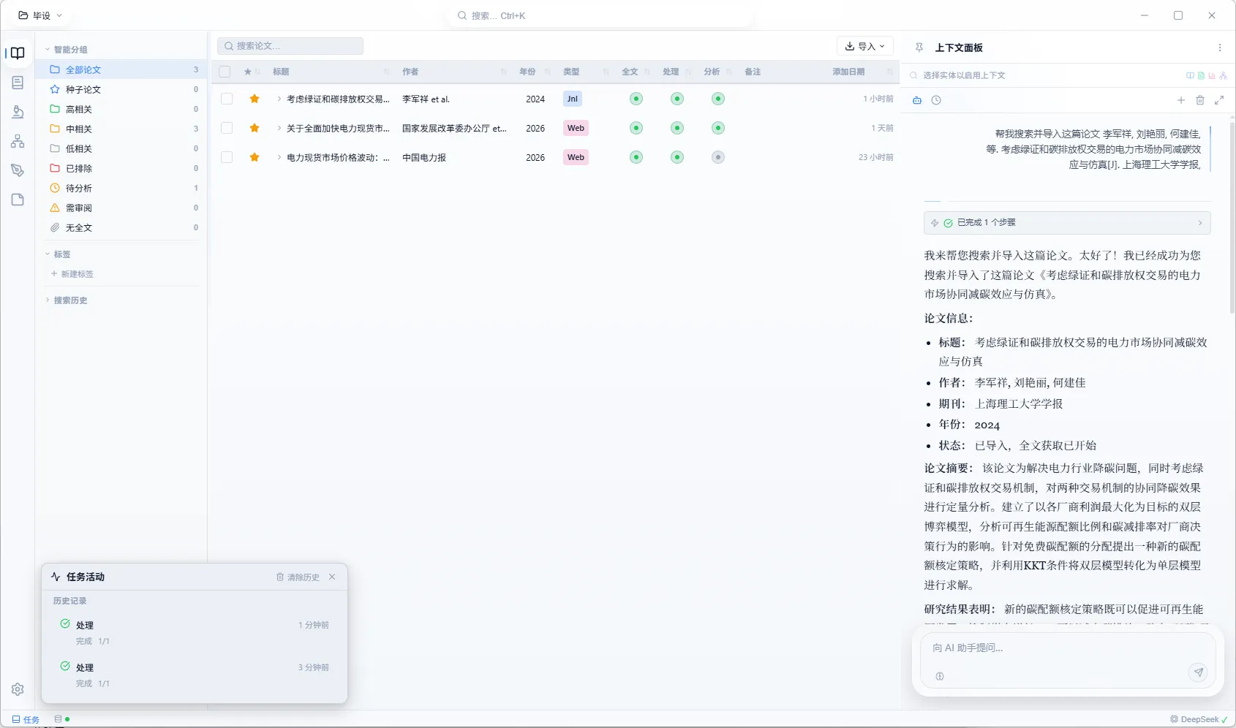This screenshot has height=728, width=1236.
Task: Open settings gear in left sidebar
Action: coord(18,689)
